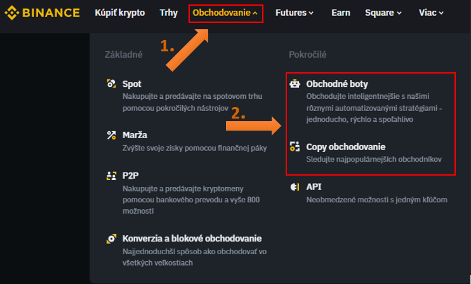Click the Copy obchodovanie icon
Image resolution: width=471 pixels, height=284 pixels.
click(295, 146)
